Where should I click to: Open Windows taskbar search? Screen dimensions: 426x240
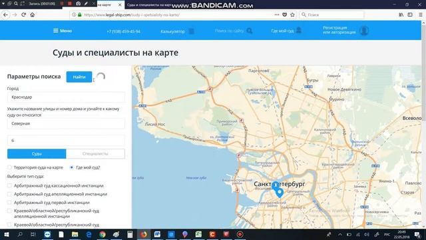pos(20,234)
